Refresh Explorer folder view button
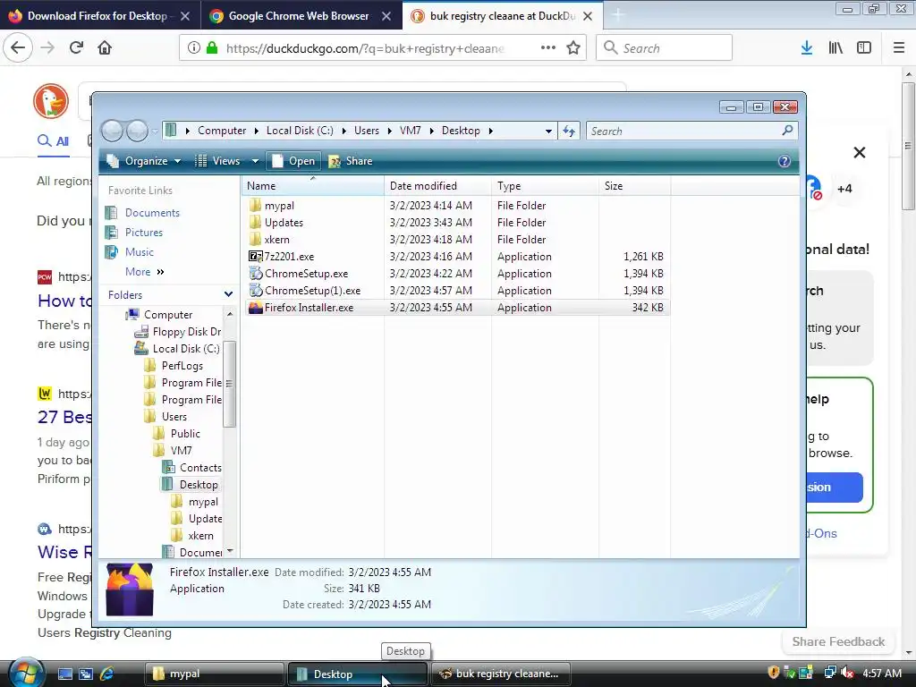 [x=569, y=131]
